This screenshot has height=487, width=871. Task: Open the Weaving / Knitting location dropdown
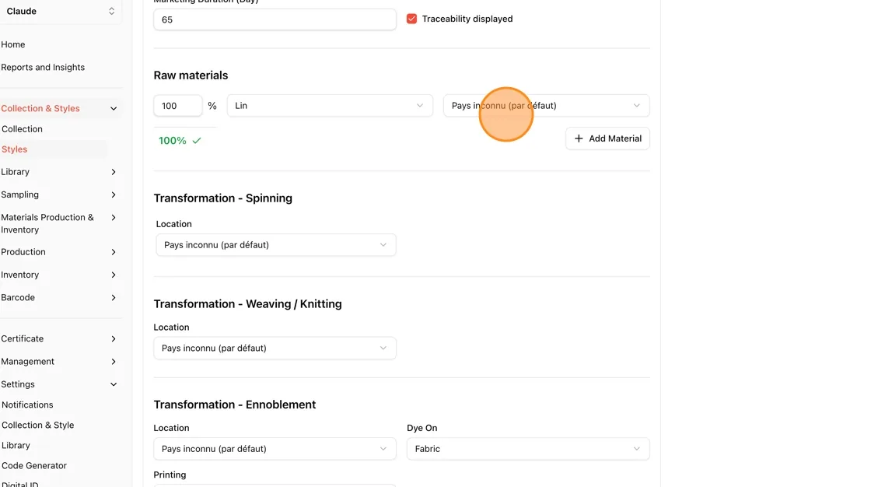(275, 348)
